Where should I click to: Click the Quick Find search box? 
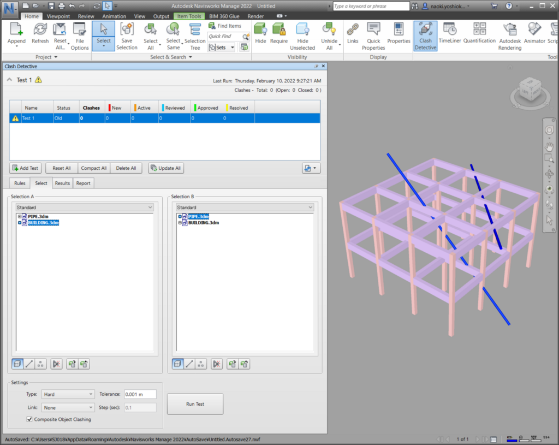(x=225, y=37)
